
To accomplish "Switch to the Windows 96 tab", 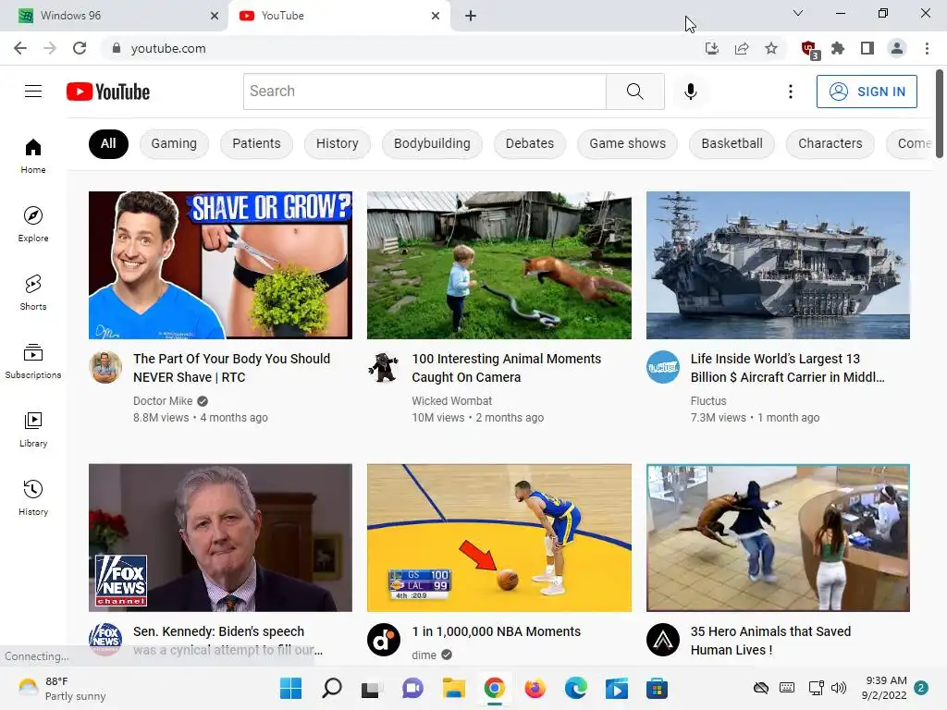I will point(114,16).
